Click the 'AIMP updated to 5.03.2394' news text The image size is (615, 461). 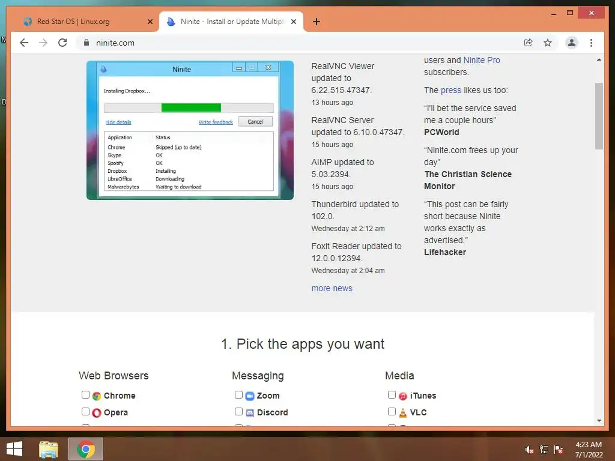342,168
